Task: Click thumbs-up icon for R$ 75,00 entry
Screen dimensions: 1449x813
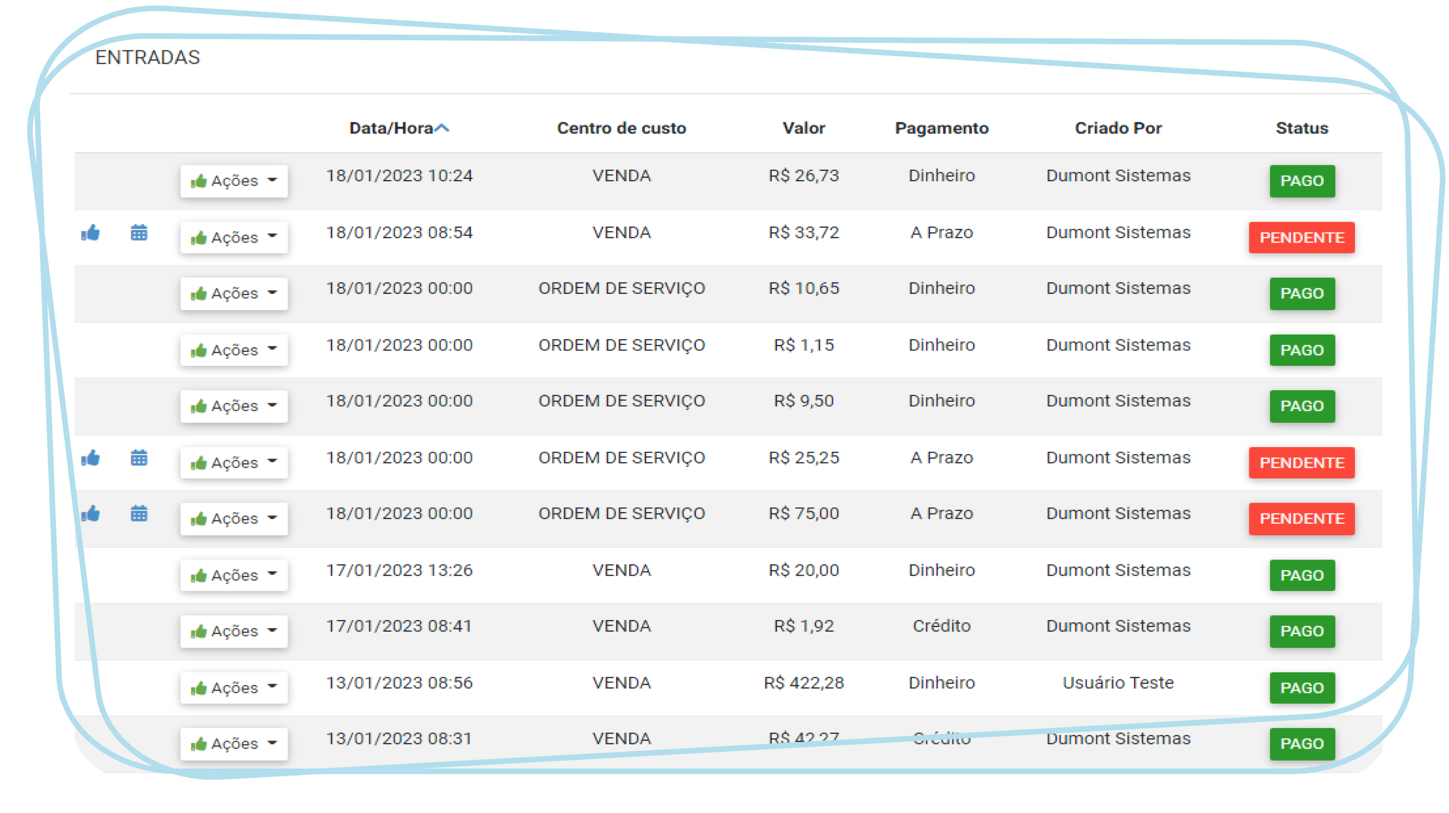Action: point(91,513)
